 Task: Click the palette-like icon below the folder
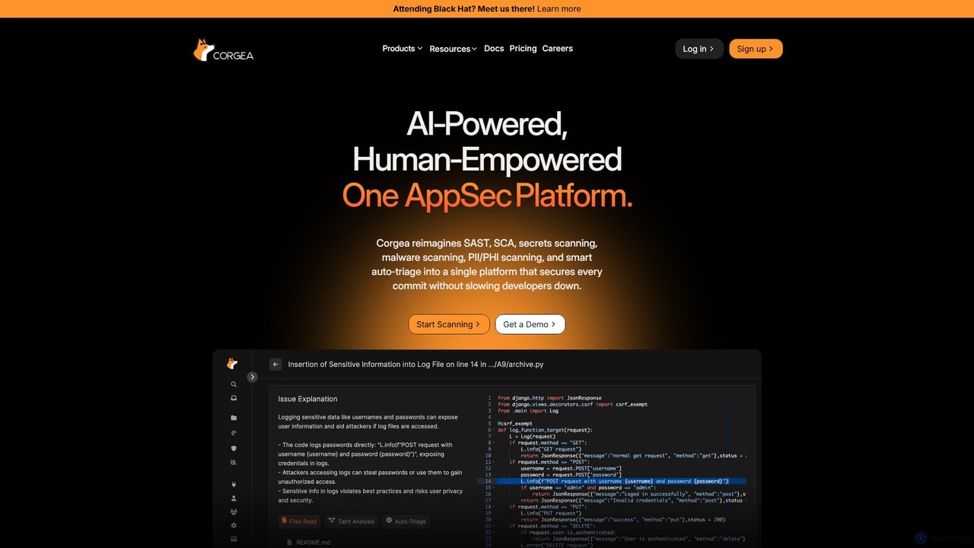point(234,433)
